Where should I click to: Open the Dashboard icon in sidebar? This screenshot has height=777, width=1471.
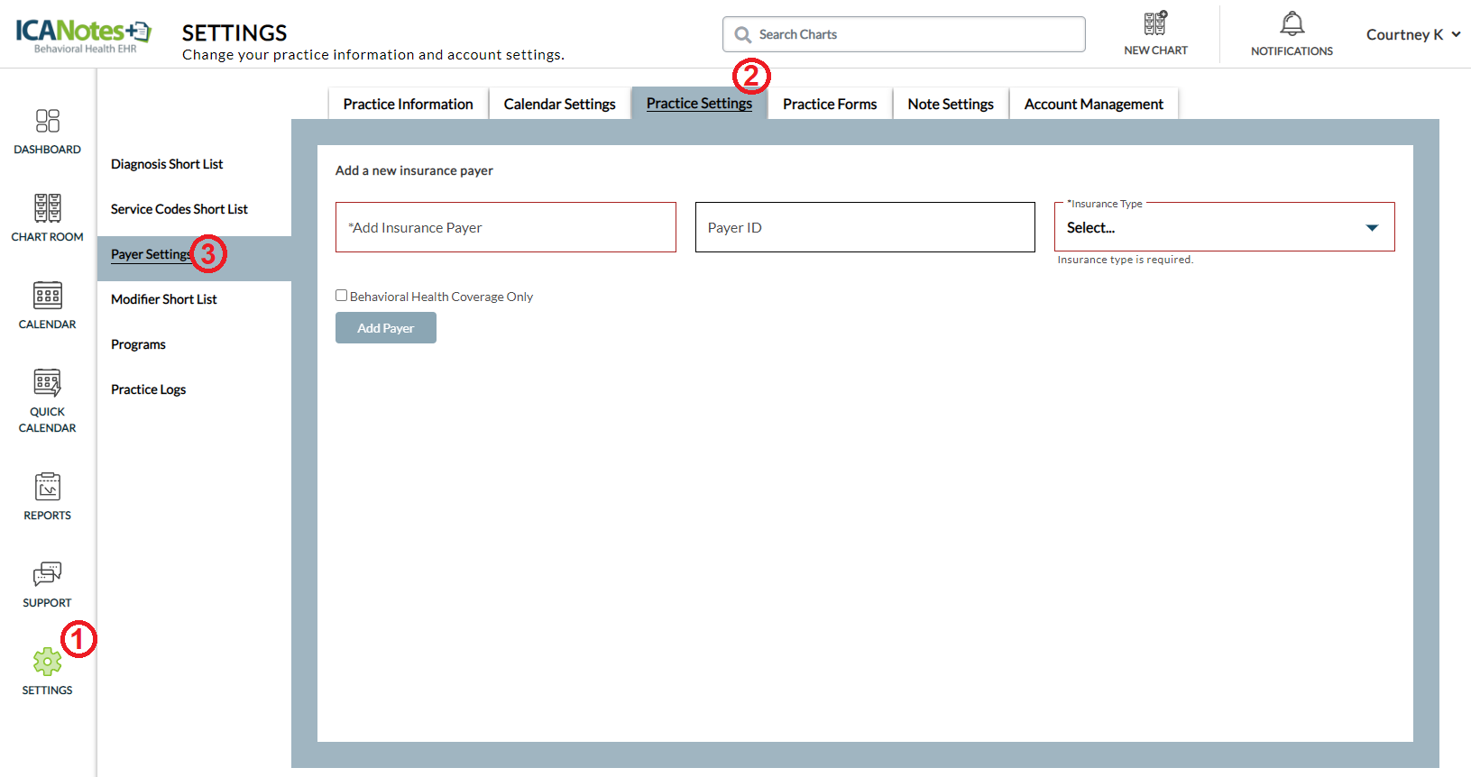coord(47,121)
